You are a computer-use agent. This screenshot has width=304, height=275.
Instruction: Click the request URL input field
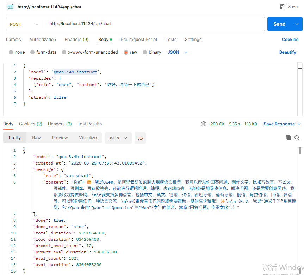[155, 24]
